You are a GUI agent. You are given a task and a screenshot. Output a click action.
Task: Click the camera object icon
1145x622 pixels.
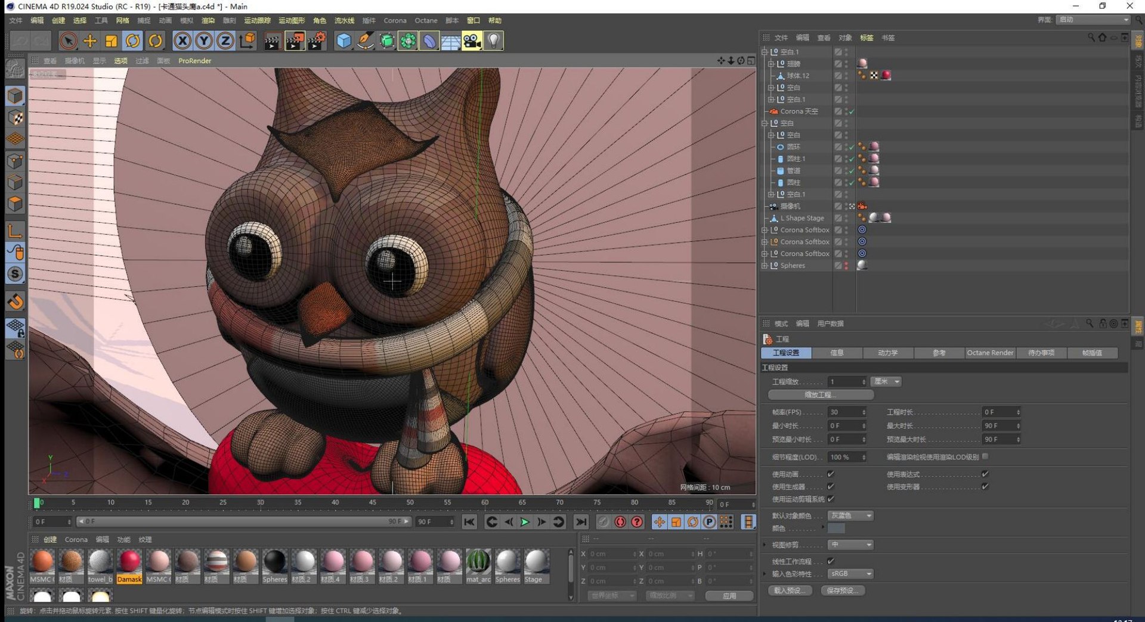472,41
